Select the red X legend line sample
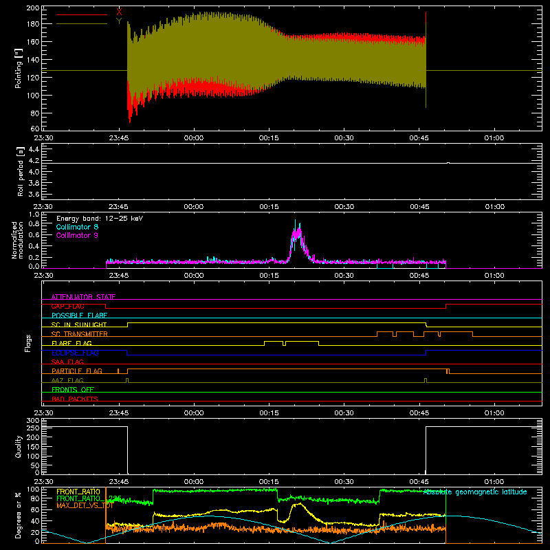550x550 pixels. 82,14
